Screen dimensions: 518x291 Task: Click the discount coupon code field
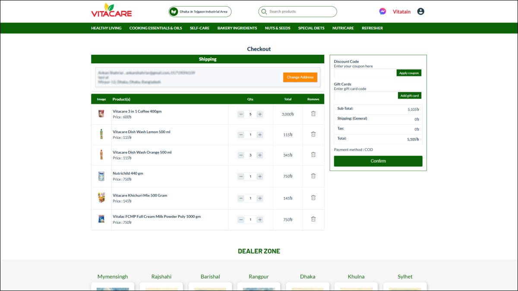[x=365, y=73]
